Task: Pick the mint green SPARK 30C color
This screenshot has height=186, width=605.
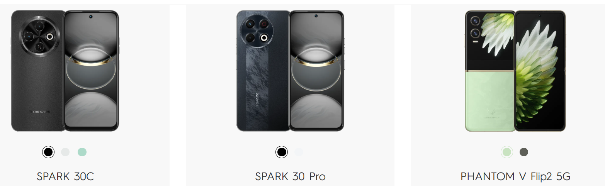Action: pyautogui.click(x=82, y=152)
